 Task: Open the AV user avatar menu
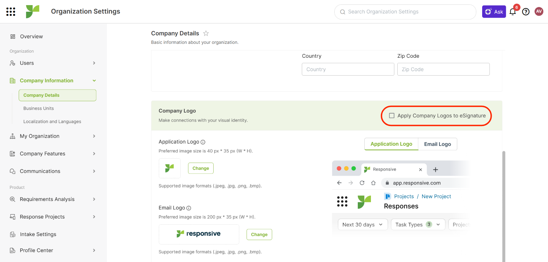539,12
